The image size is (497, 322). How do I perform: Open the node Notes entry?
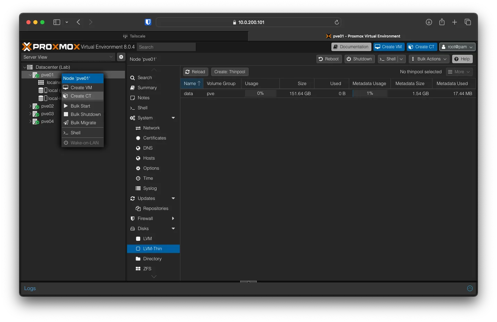tap(153, 98)
